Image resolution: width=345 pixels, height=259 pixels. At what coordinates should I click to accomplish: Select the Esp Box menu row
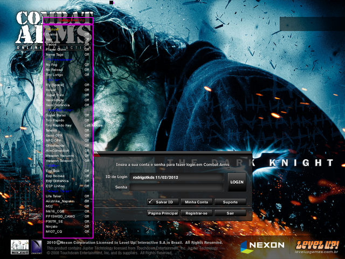[x=68, y=171]
